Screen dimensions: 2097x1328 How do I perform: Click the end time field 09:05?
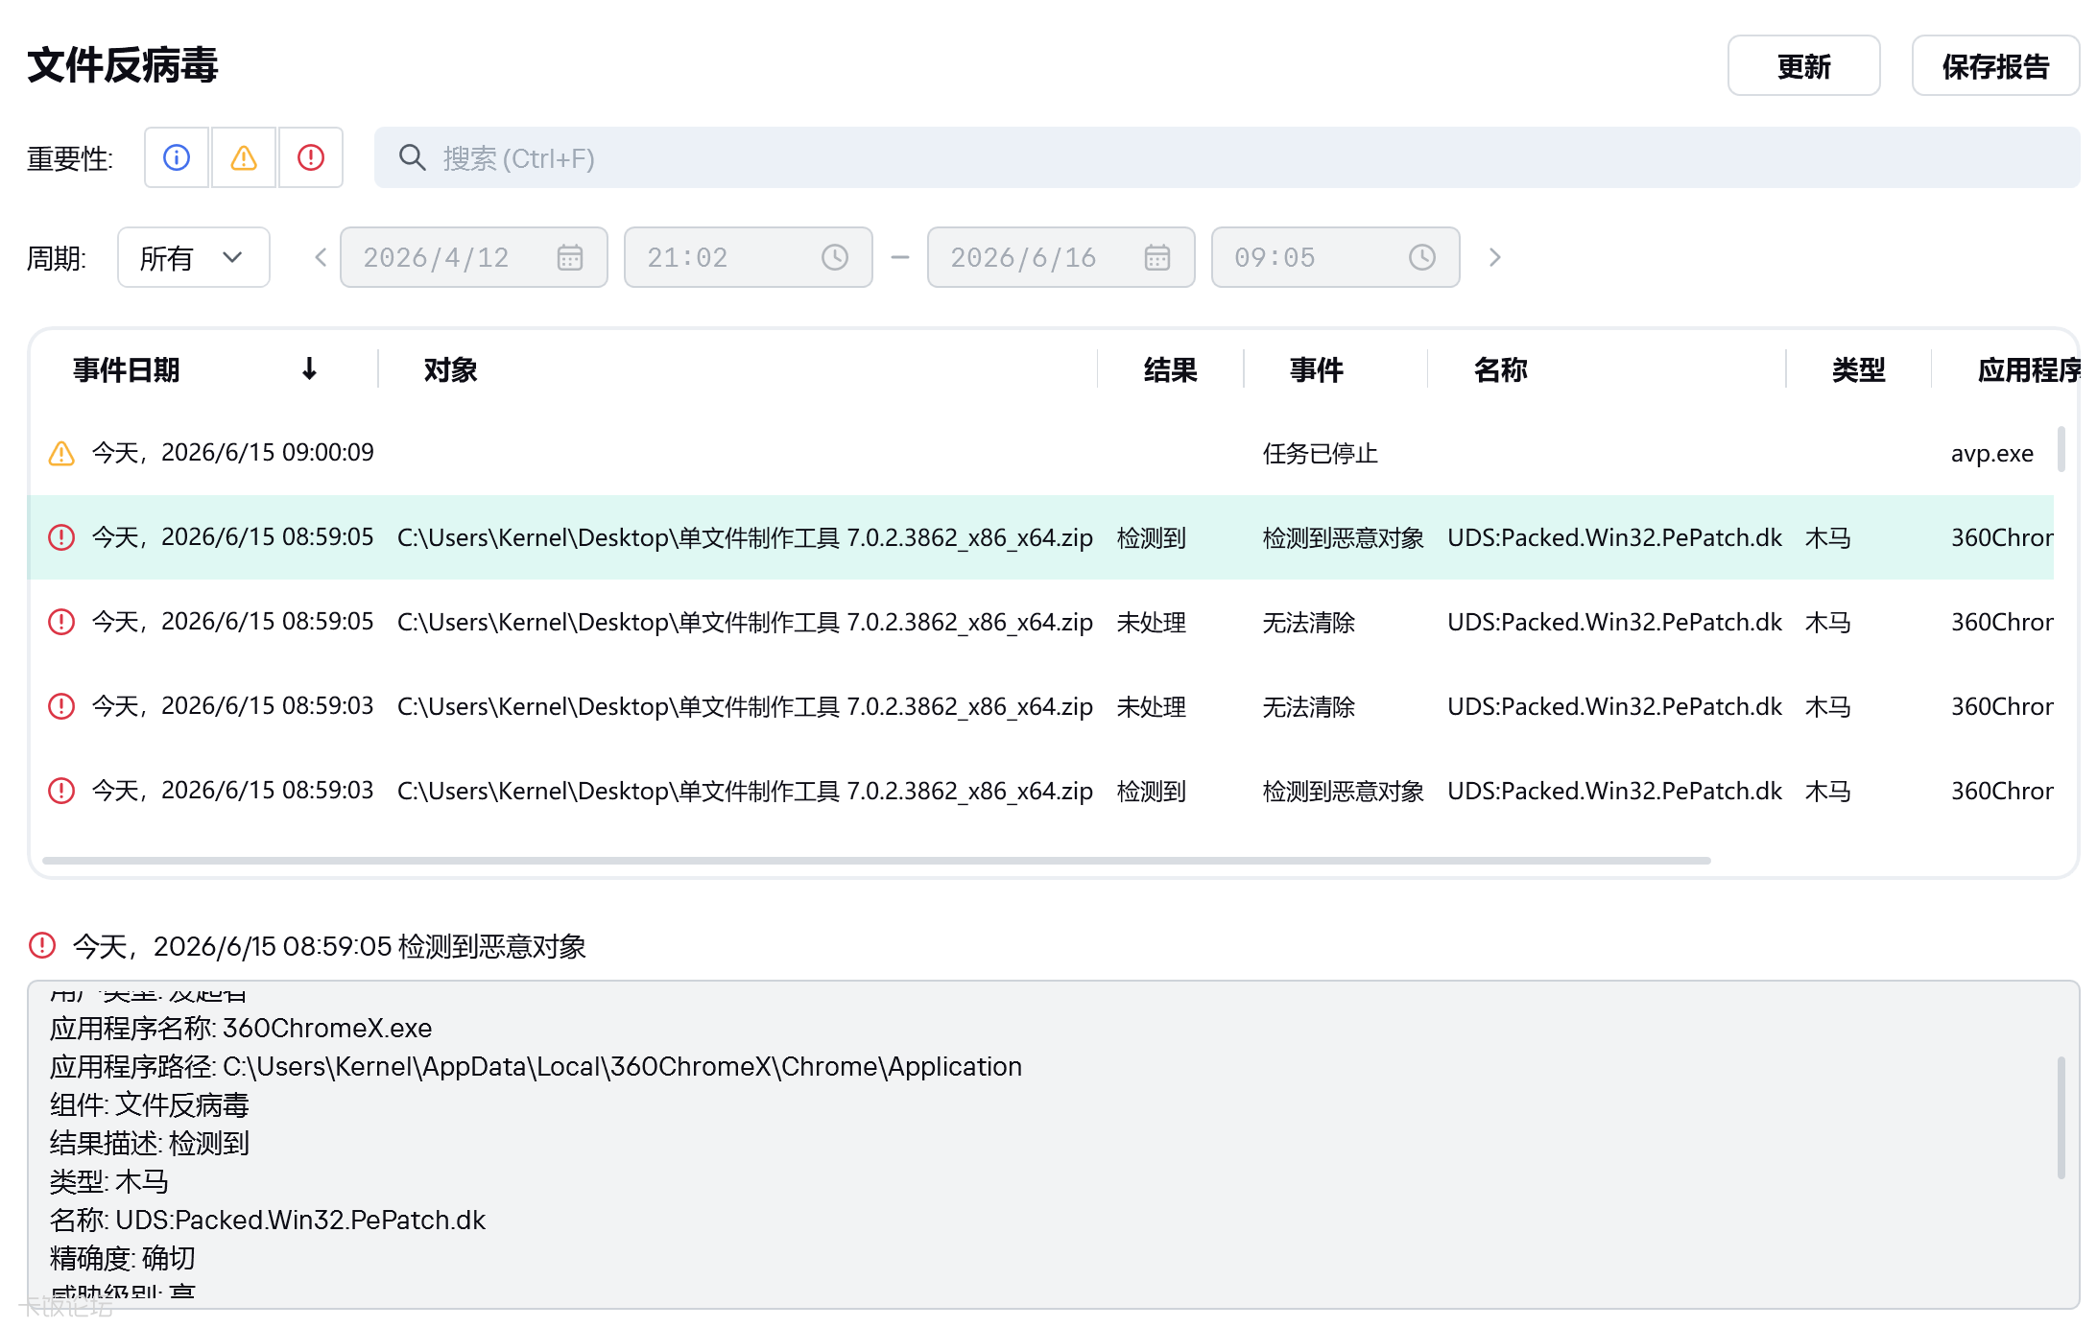tap(1336, 257)
